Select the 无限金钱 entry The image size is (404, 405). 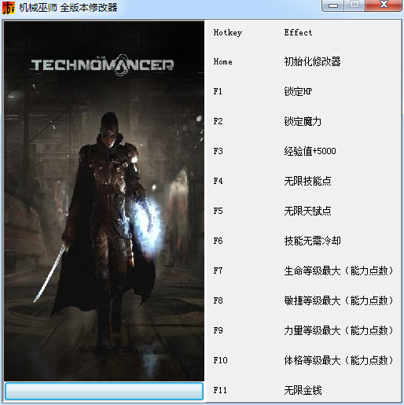[x=303, y=390]
